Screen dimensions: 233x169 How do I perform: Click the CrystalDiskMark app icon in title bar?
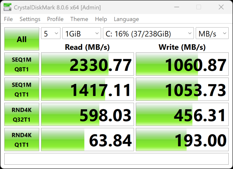tap(8, 7)
